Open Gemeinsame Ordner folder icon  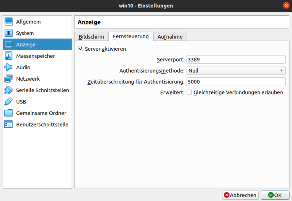[x=9, y=113]
